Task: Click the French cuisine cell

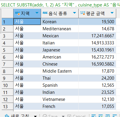Action: pos(60,106)
